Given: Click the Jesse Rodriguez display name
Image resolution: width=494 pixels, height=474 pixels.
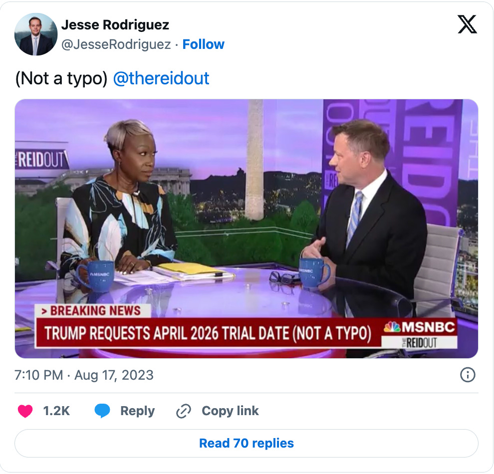Looking at the screenshot, I should (x=115, y=25).
